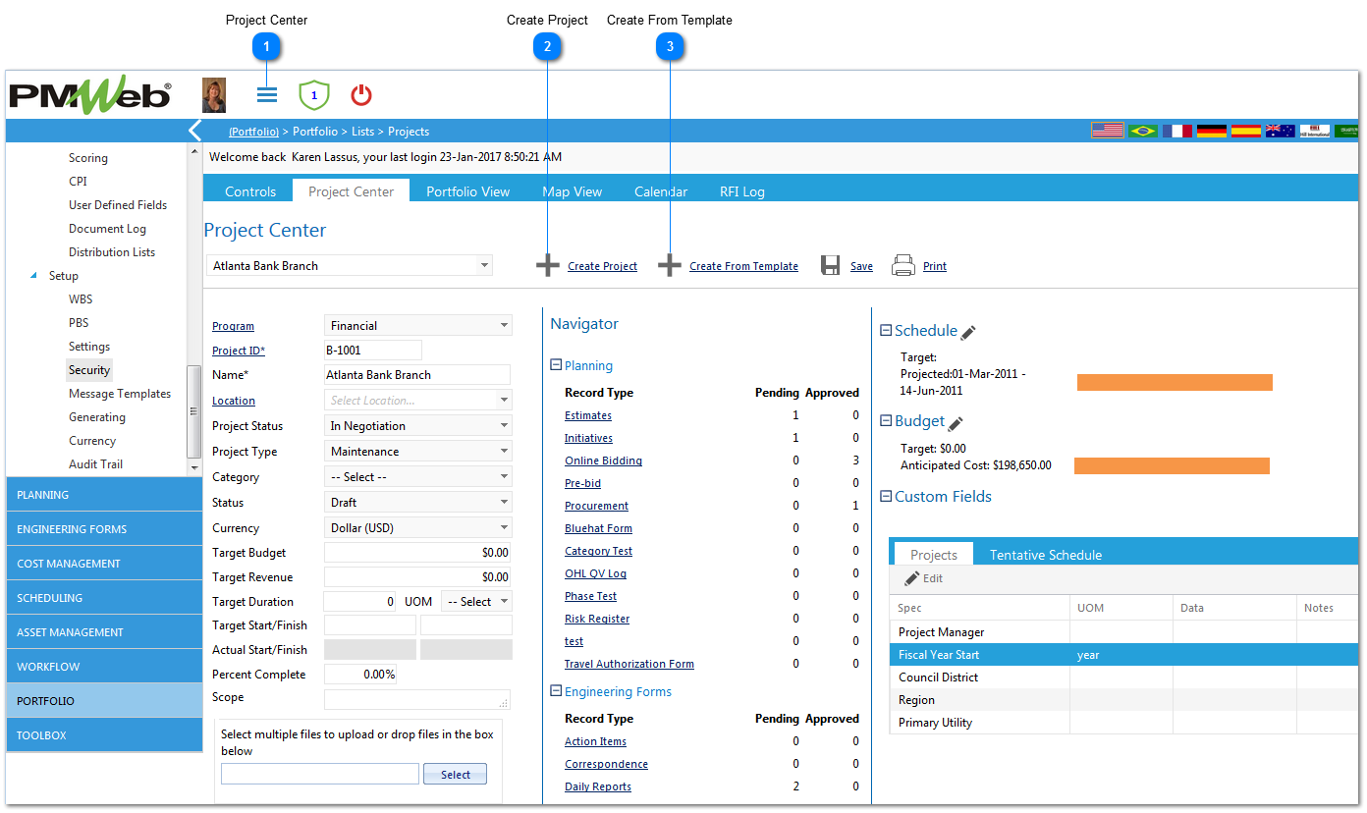This screenshot has width=1367, height=813.
Task: Open the Atlanta Bank Branch project dropdown
Action: pos(484,266)
